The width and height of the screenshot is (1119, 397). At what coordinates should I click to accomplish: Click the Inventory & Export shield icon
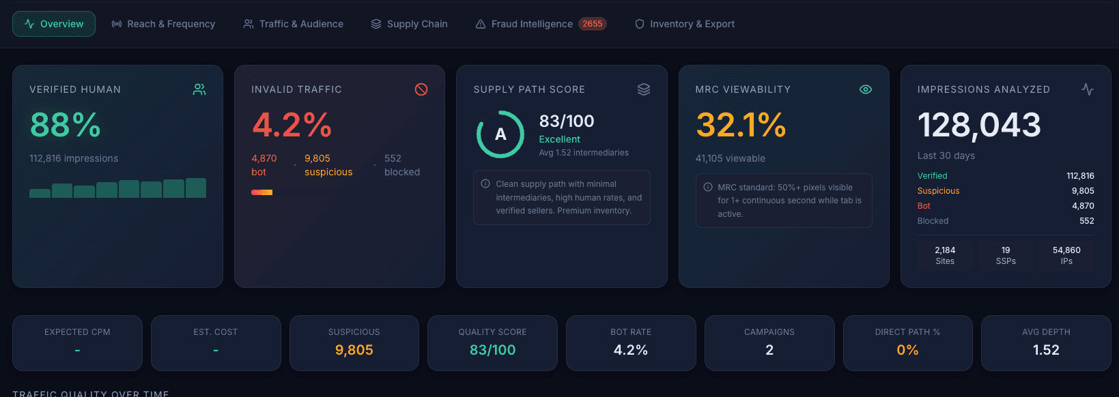point(640,24)
